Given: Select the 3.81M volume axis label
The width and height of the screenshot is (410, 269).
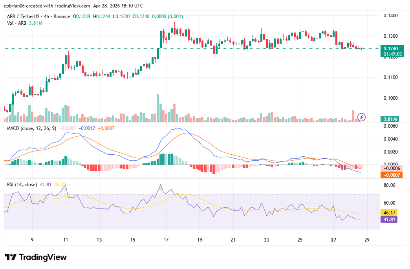Looking at the screenshot, I should point(391,119).
